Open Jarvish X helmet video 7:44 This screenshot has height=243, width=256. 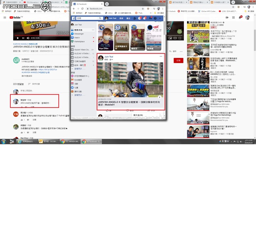click(198, 50)
